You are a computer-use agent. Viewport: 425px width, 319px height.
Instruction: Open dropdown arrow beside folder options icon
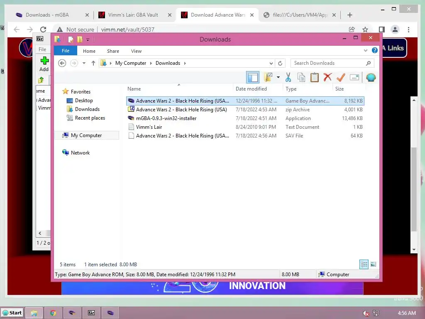point(278,77)
